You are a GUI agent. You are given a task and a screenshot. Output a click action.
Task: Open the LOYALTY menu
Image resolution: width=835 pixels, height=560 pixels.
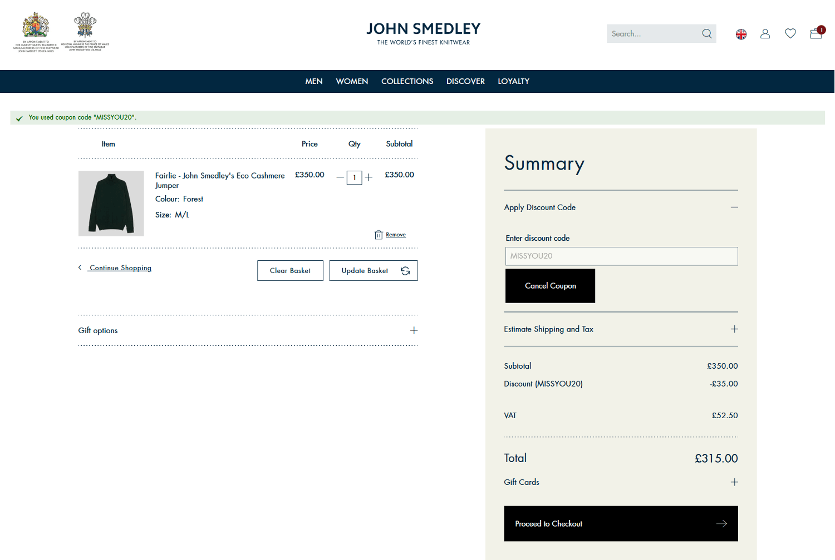coord(513,81)
